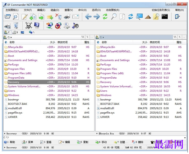Click the RAM 62.95% status bar entry
189x154 pixels.
(x=135, y=147)
